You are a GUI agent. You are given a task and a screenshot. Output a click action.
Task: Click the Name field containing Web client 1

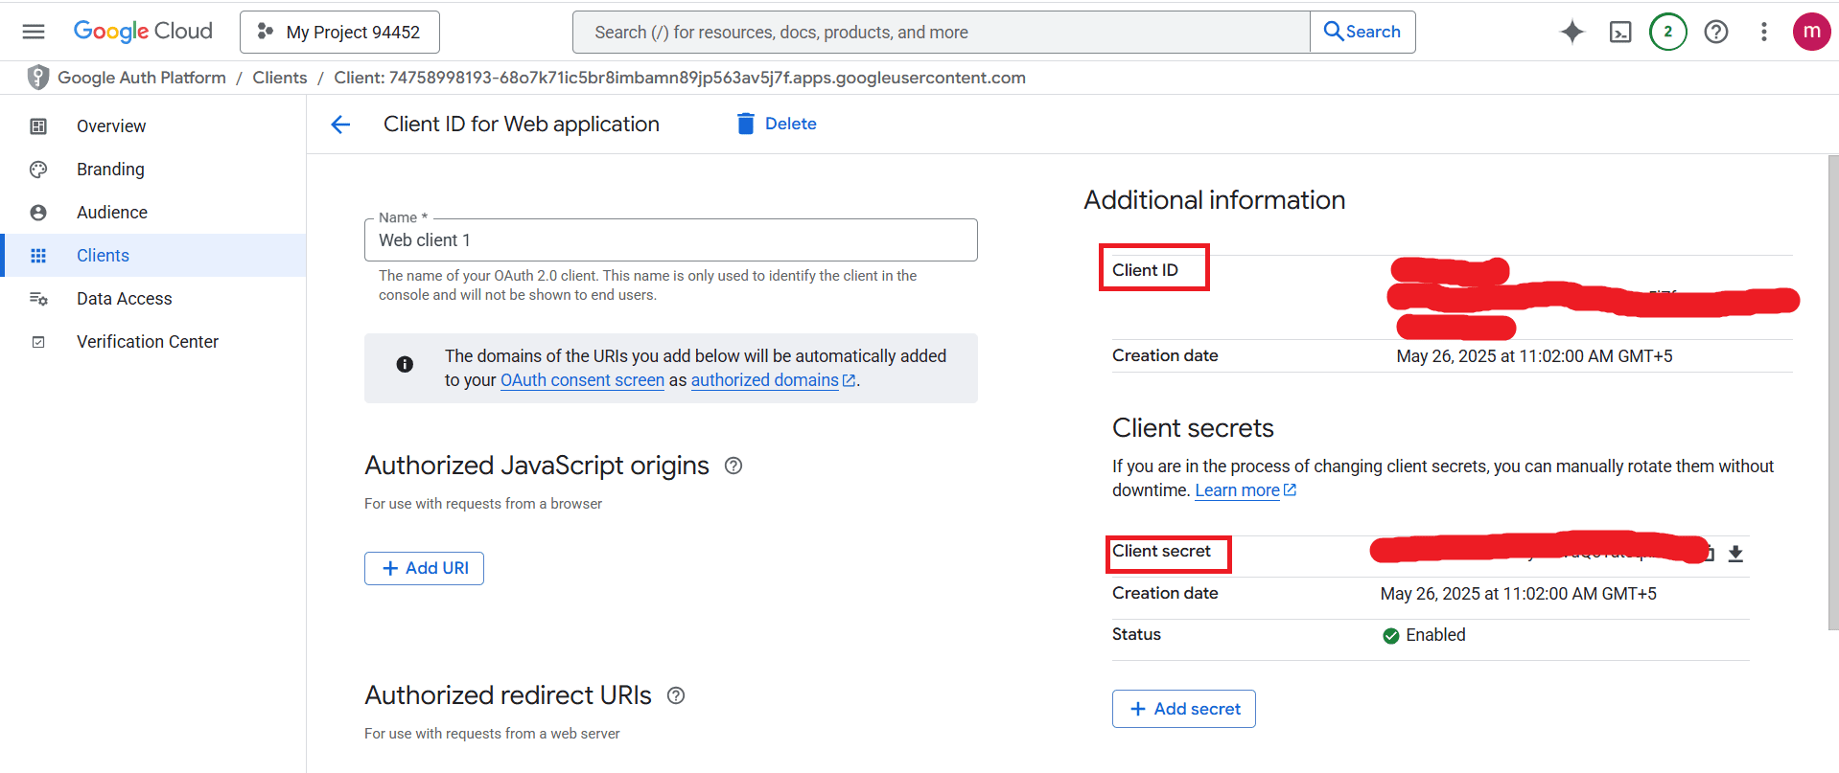[670, 240]
